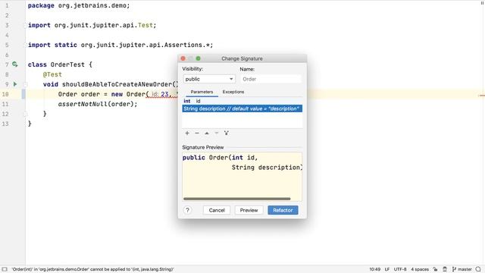The height and width of the screenshot is (273, 485).
Task: Open the 4 spaces indent selector
Action: click(420, 269)
